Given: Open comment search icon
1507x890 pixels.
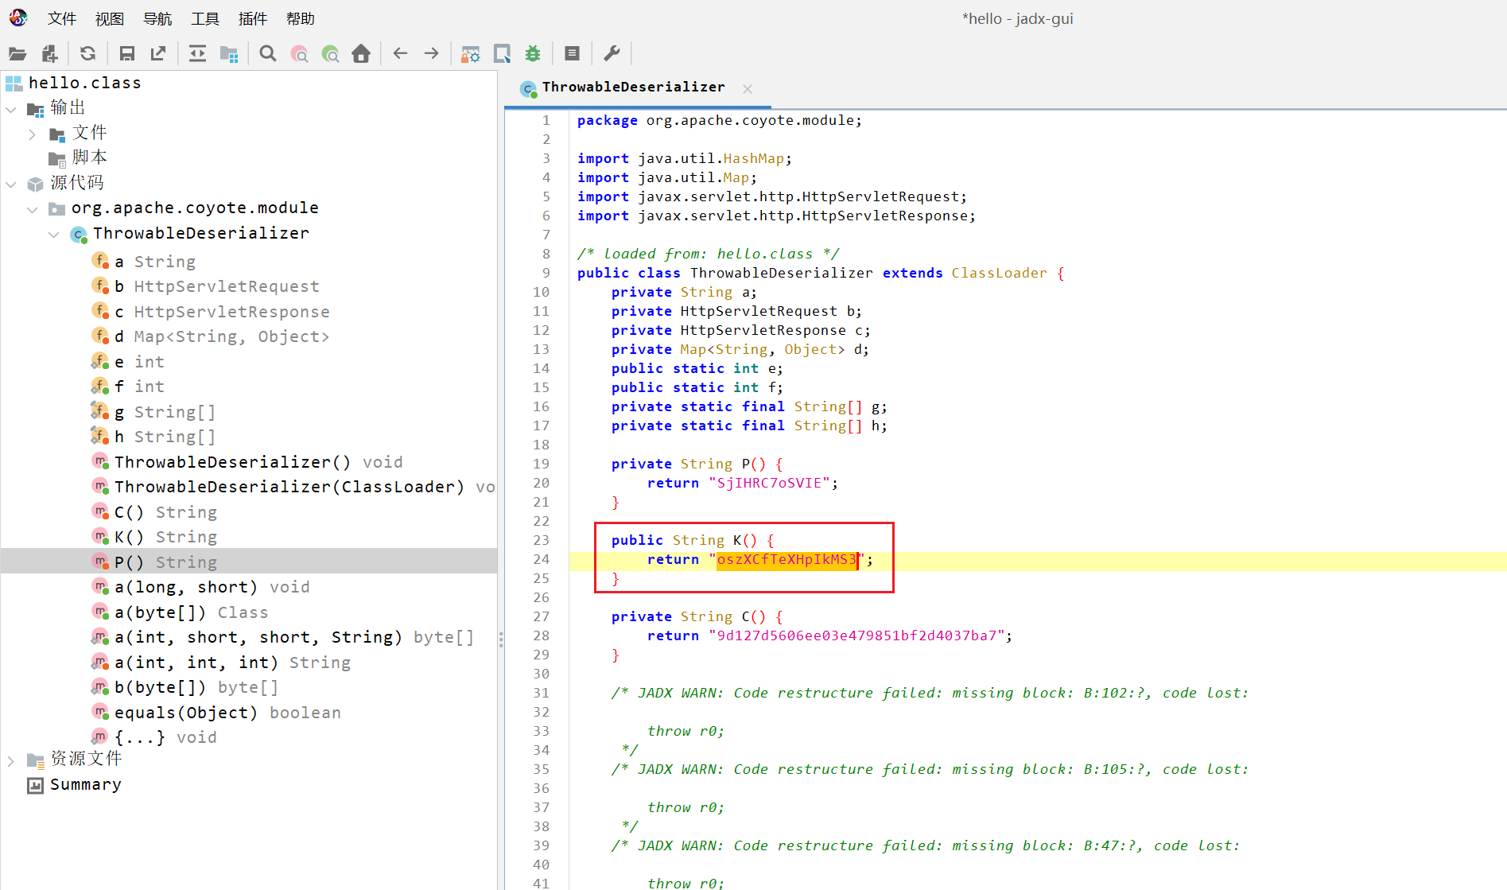Looking at the screenshot, I should click(330, 53).
